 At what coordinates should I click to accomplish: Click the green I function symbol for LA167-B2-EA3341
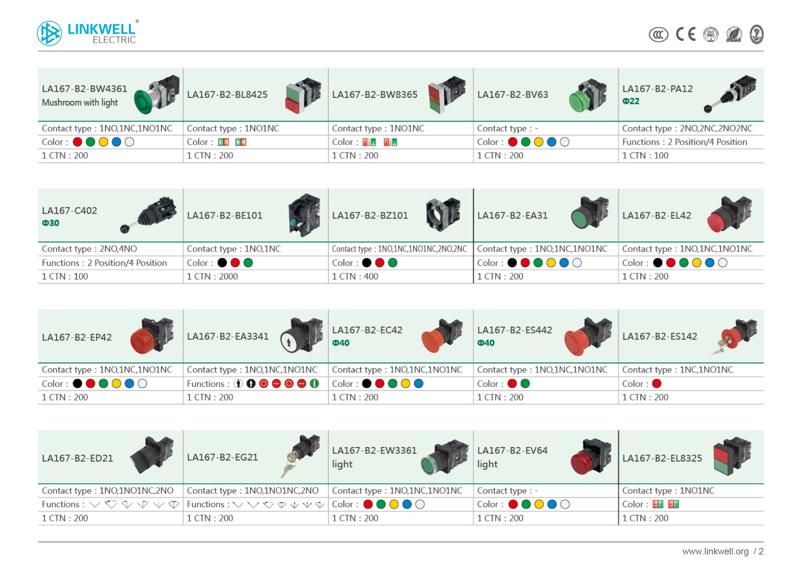(314, 384)
